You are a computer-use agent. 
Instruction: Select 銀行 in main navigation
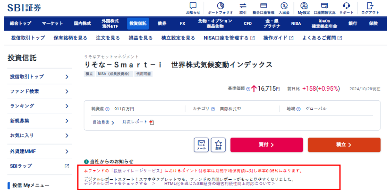coord(352,24)
